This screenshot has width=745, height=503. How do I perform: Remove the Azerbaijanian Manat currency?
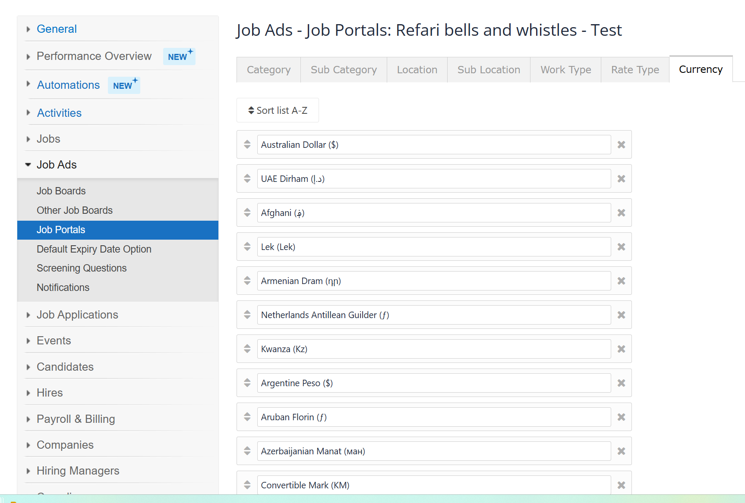tap(621, 451)
